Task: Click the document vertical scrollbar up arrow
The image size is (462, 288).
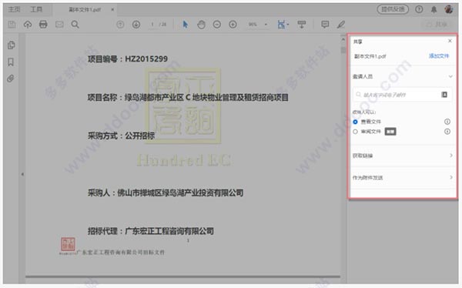Action: click(x=343, y=39)
